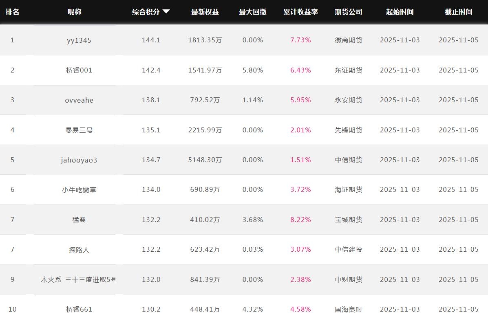Image resolution: width=488 pixels, height=323 pixels.
Task: Click the 累计收益率 column header
Action: point(300,12)
